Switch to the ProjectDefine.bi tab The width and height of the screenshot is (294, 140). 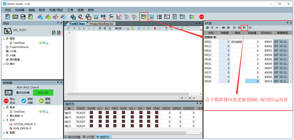(x=101, y=24)
